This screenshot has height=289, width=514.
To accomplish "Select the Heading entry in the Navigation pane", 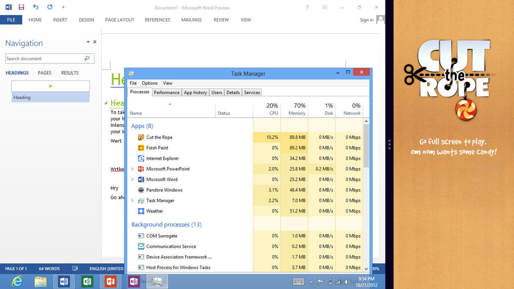I will pos(51,97).
